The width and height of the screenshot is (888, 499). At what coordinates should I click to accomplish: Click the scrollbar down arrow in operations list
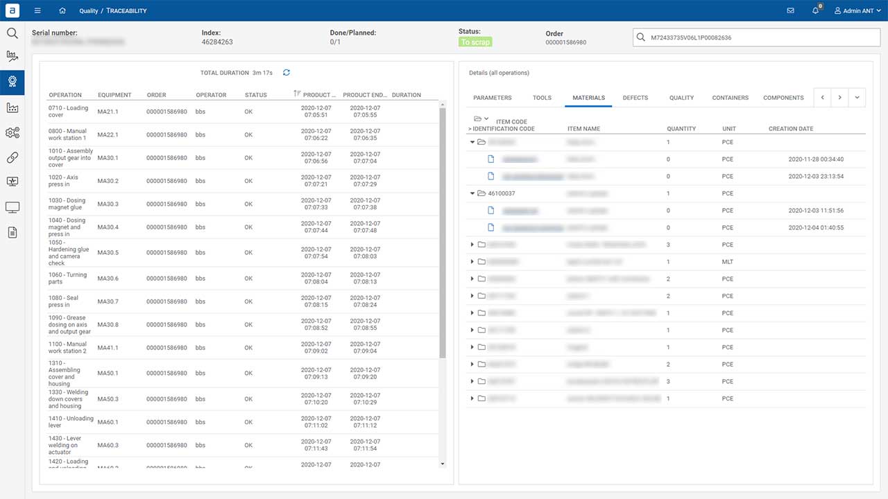click(443, 464)
